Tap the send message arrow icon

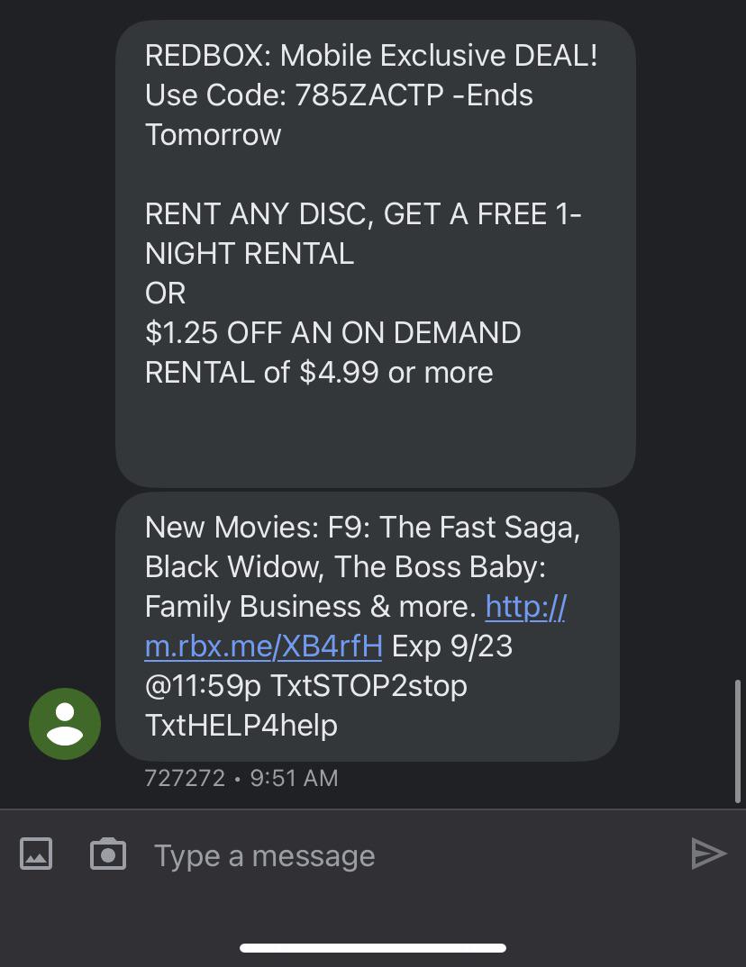pos(710,854)
